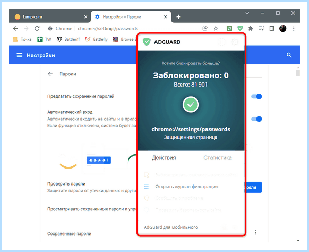This screenshot has width=309, height=252.
Task: Open Точка bookmark folder
Action: [23, 39]
